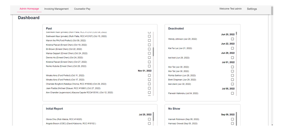Image resolution: width=282 pixels, height=131 pixels.
Task: Tick checkbox for Sukhwant Kaur Oct 15, 2022
Action: coord(149,36)
